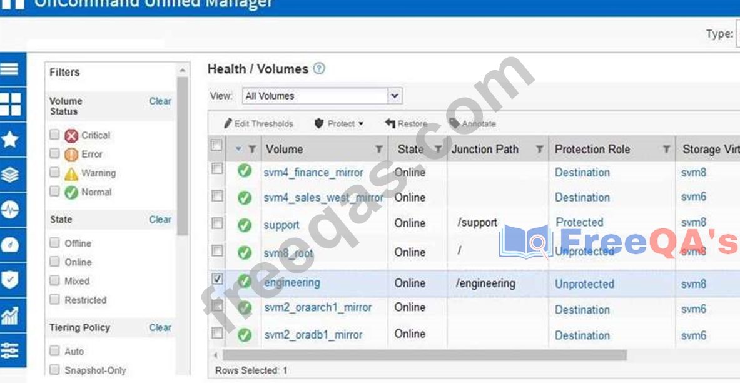Tick the Auto tiering policy checkbox
Screen dimensions: 740x383
pyautogui.click(x=55, y=351)
